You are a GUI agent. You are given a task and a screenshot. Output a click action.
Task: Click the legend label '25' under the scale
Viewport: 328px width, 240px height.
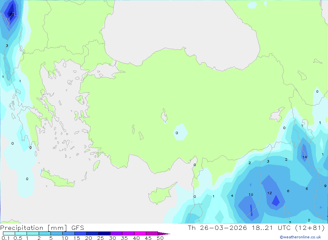click(101, 238)
